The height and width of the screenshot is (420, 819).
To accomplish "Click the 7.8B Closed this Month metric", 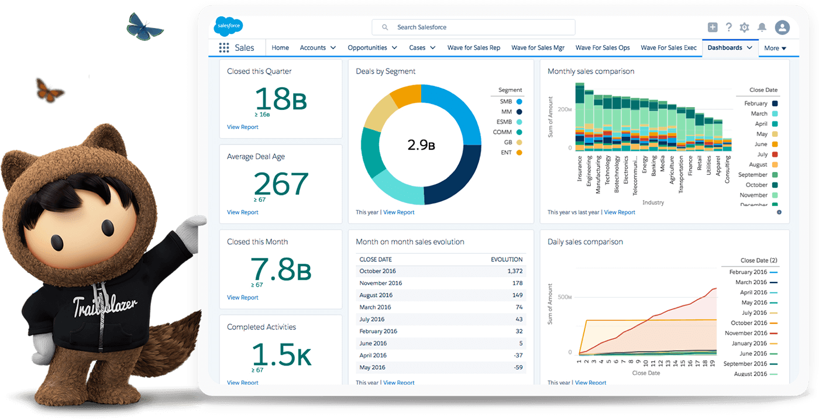I will (x=281, y=269).
